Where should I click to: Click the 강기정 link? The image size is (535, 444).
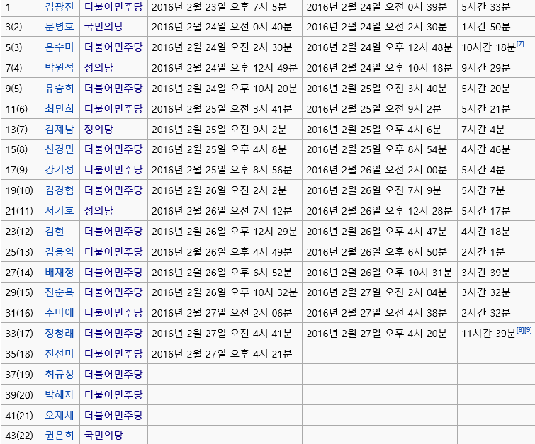pyautogui.click(x=60, y=169)
